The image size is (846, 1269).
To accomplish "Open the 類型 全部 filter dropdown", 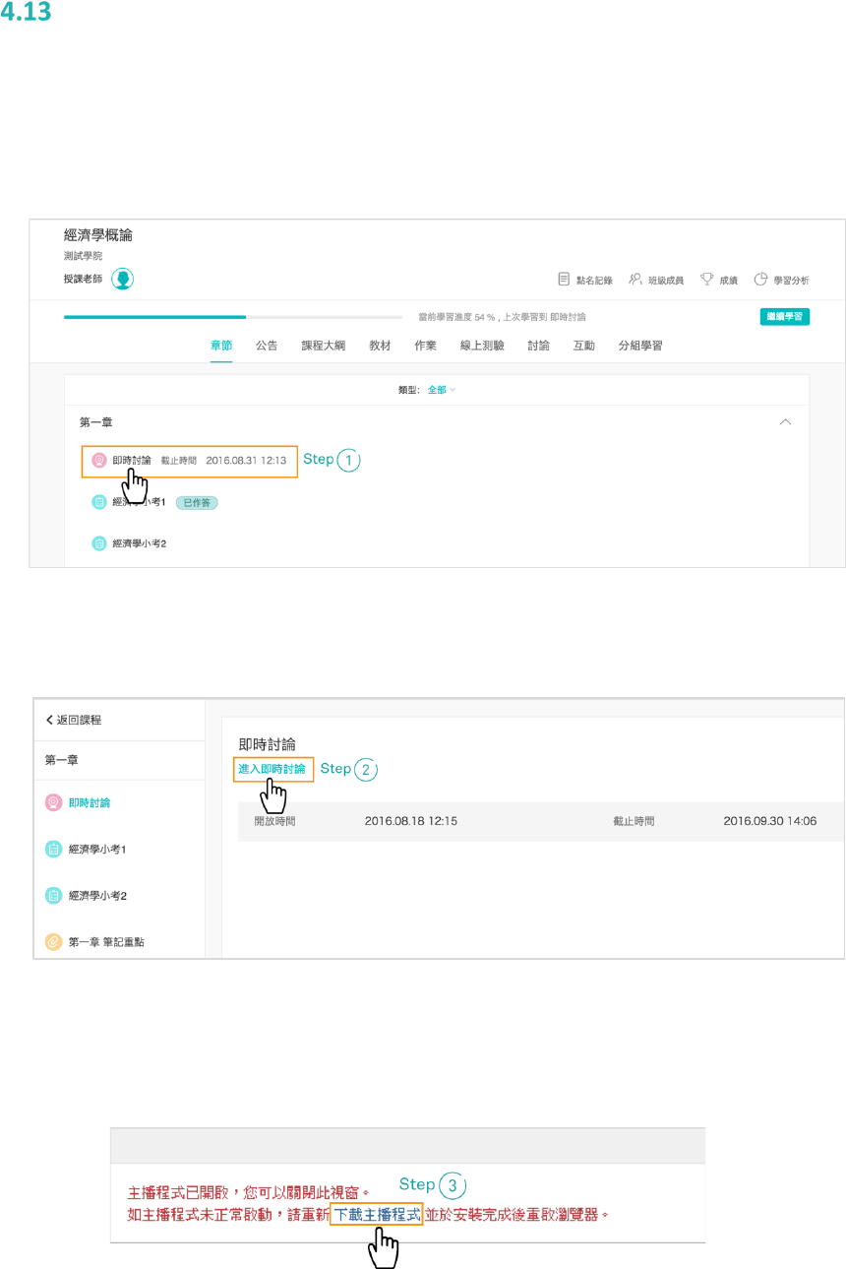I will [x=441, y=390].
